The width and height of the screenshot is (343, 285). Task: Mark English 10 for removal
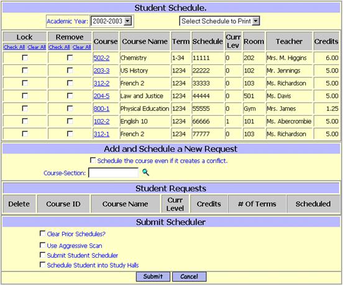point(70,121)
